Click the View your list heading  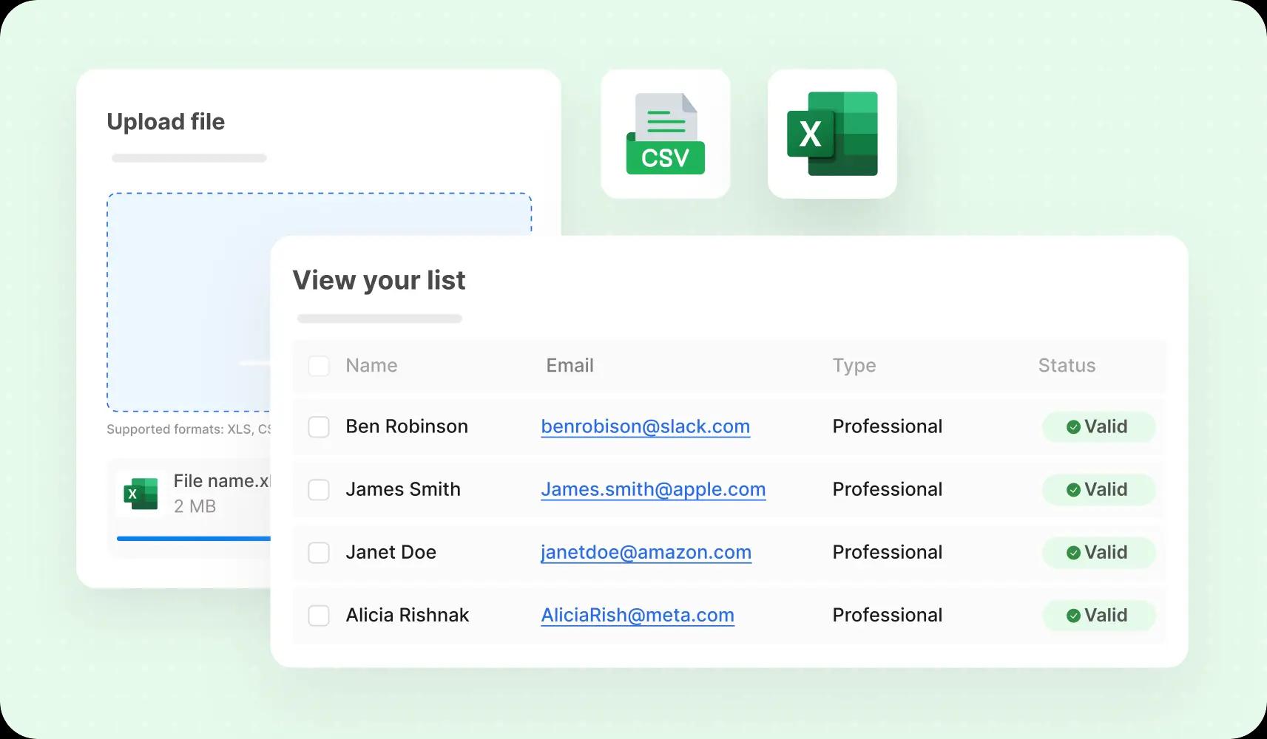pos(379,281)
